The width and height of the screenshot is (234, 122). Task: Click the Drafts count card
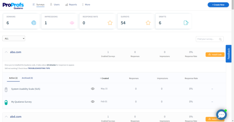click(173, 21)
